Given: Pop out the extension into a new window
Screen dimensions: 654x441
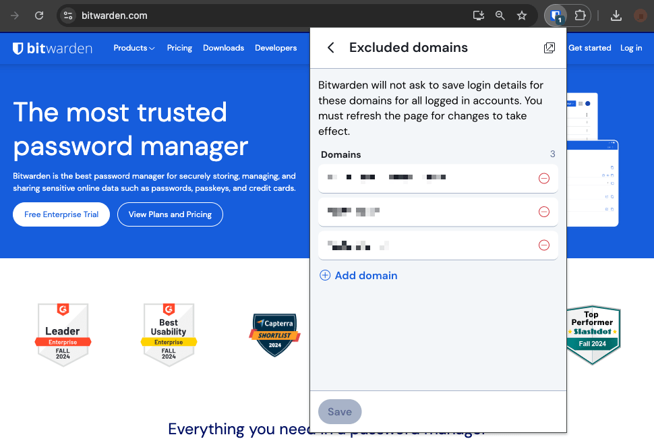Looking at the screenshot, I should 549,47.
